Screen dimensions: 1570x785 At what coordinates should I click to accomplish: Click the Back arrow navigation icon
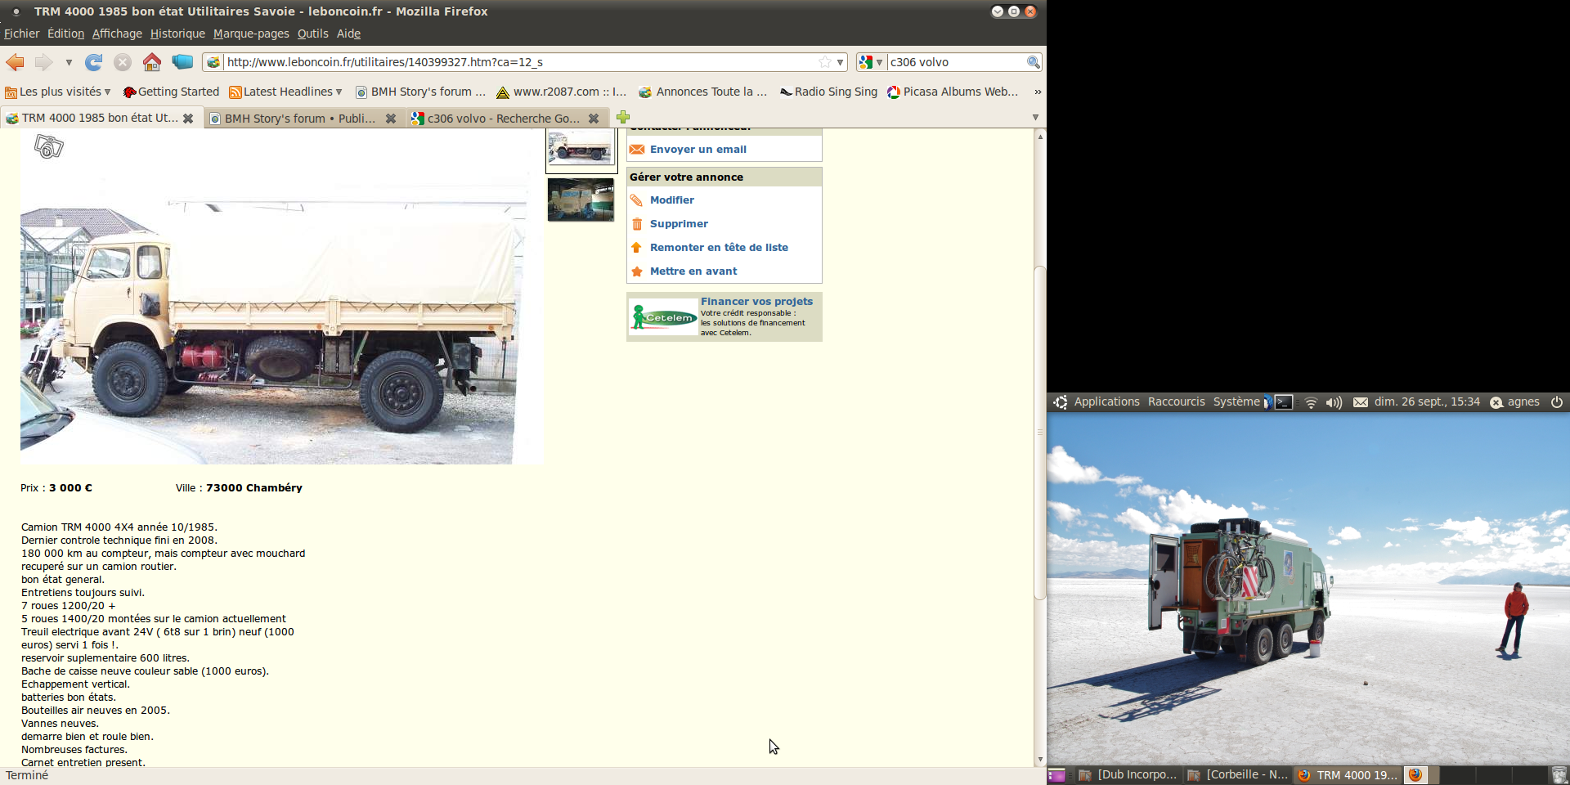click(16, 62)
